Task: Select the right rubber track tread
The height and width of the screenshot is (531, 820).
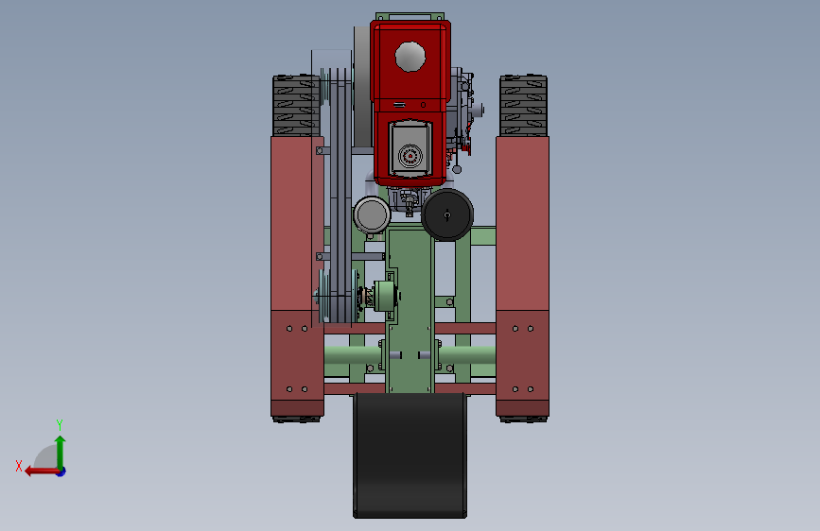Action: click(523, 106)
